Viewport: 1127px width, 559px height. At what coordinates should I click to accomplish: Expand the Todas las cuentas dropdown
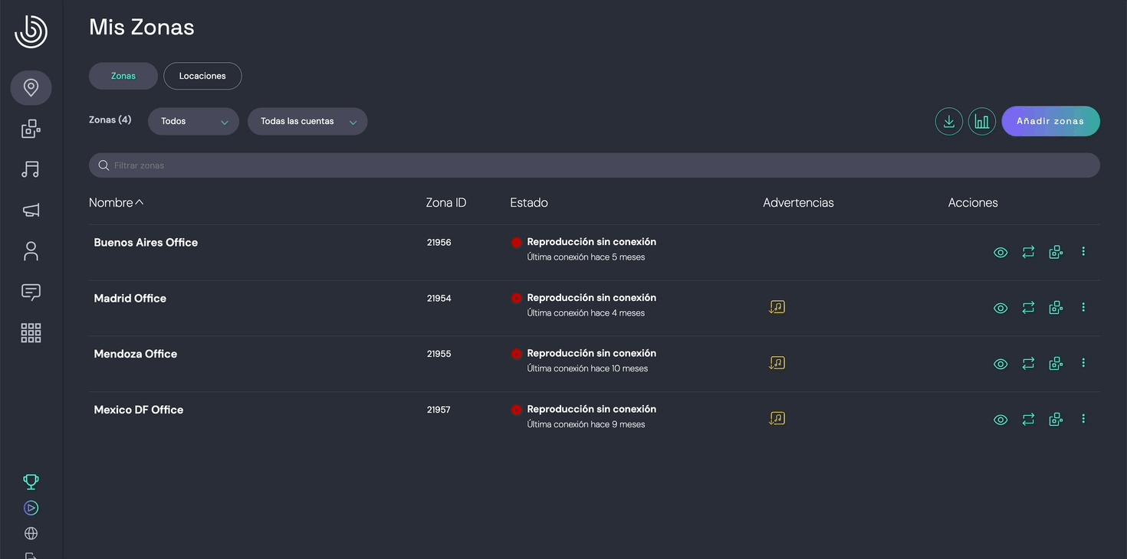(307, 121)
